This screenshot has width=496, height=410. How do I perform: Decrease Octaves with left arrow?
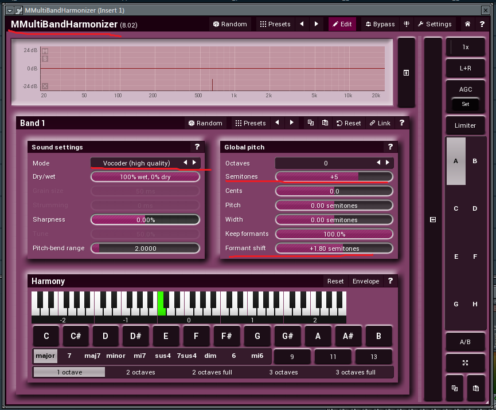pyautogui.click(x=378, y=163)
